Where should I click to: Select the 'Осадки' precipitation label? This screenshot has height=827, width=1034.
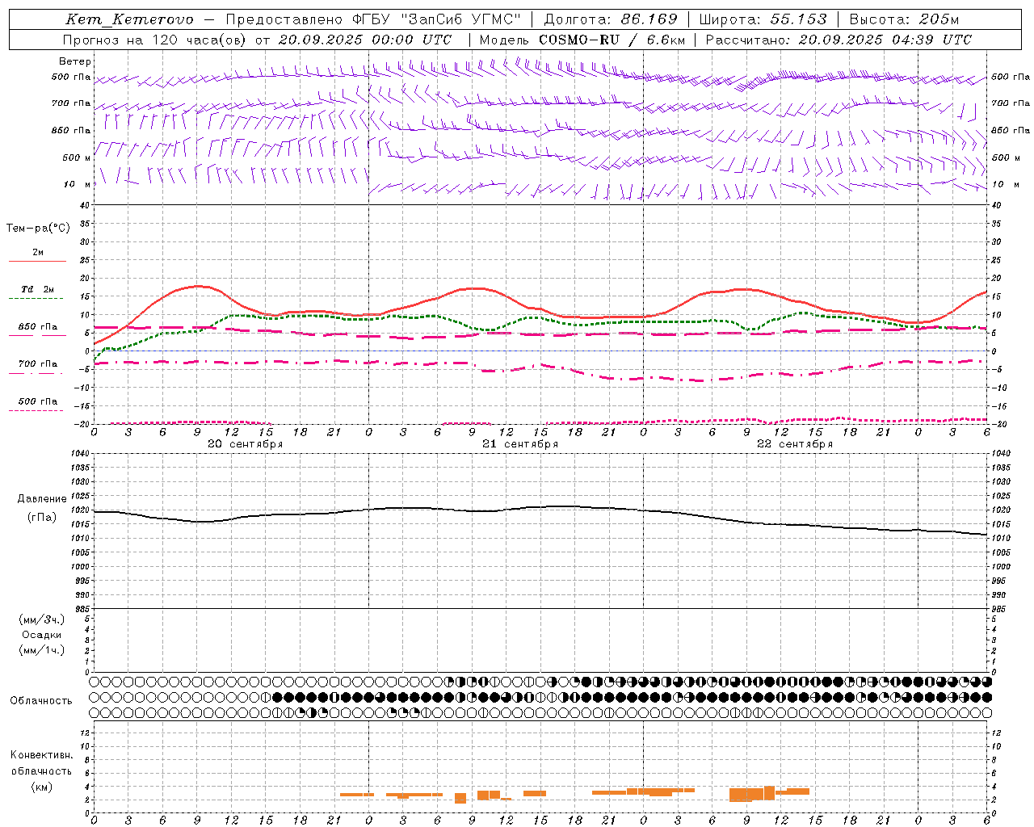[x=42, y=635]
